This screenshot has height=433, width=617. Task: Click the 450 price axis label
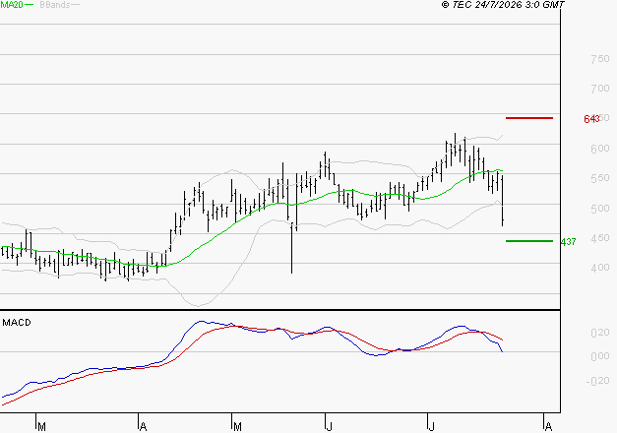coord(599,238)
